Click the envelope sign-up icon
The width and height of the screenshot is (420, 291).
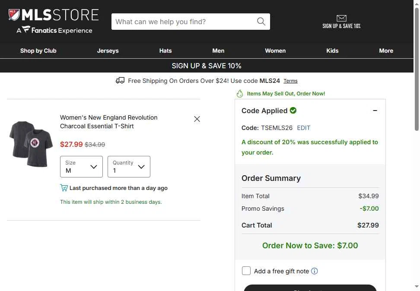pyautogui.click(x=341, y=18)
